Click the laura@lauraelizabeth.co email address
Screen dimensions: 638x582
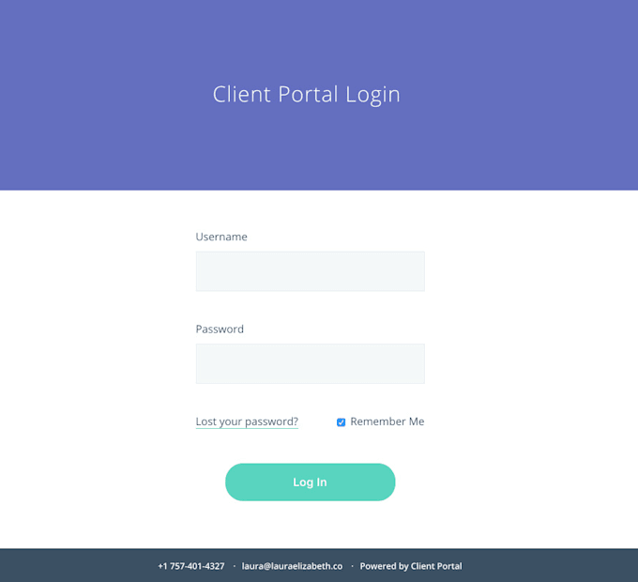coord(292,566)
